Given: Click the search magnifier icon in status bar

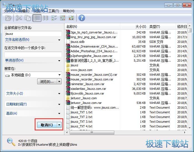Looking at the screenshot, I should 11,142.
